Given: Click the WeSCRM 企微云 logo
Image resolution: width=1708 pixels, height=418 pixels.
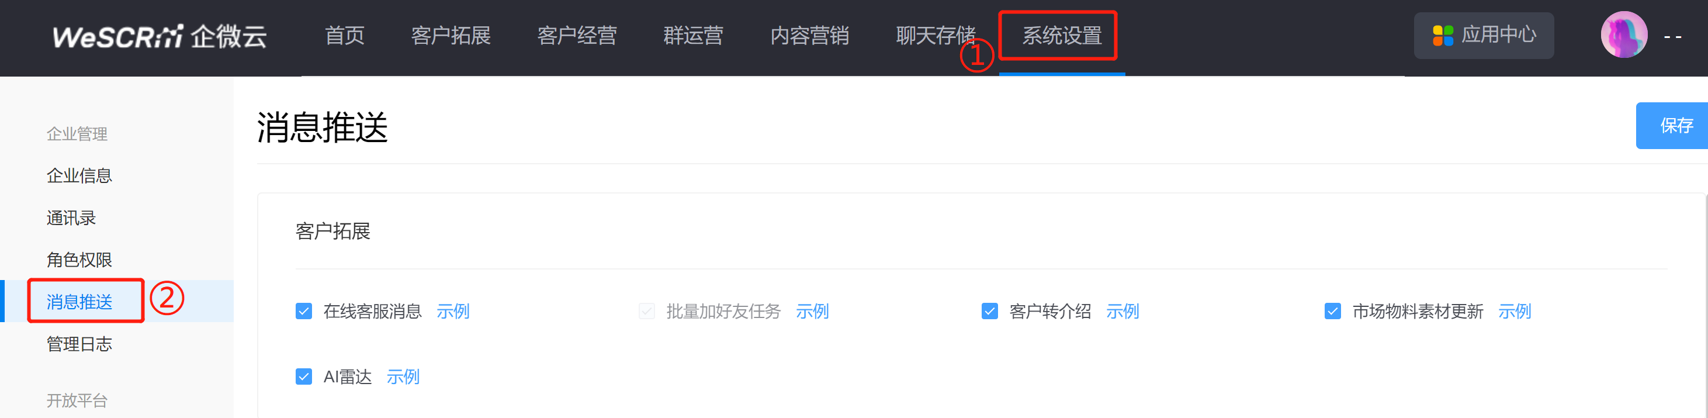Looking at the screenshot, I should pos(160,36).
